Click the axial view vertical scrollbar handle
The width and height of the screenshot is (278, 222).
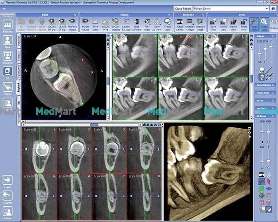[108, 81]
